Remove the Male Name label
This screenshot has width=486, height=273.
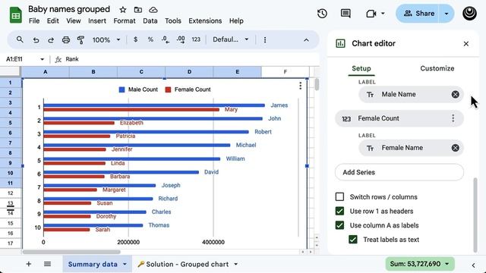click(456, 94)
